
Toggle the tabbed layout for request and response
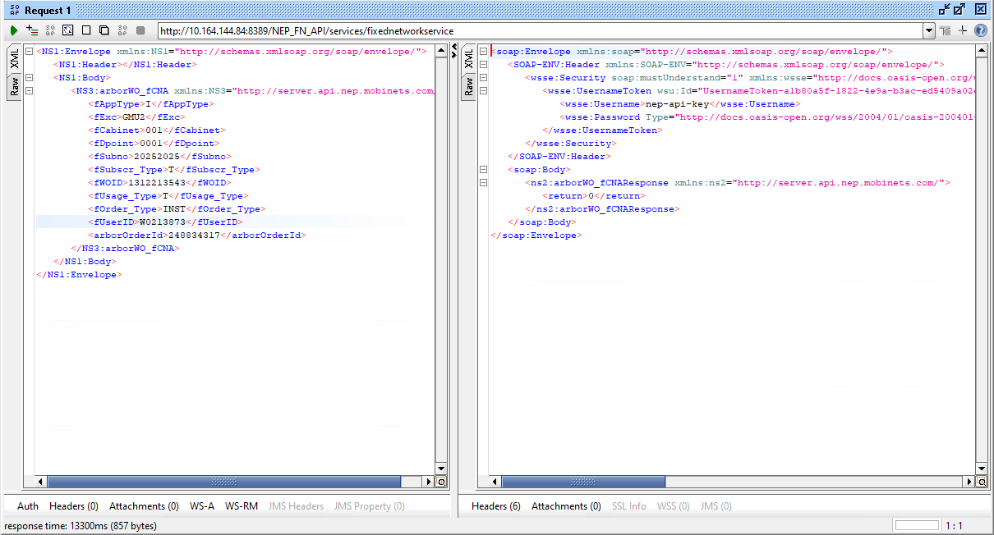[x=946, y=30]
